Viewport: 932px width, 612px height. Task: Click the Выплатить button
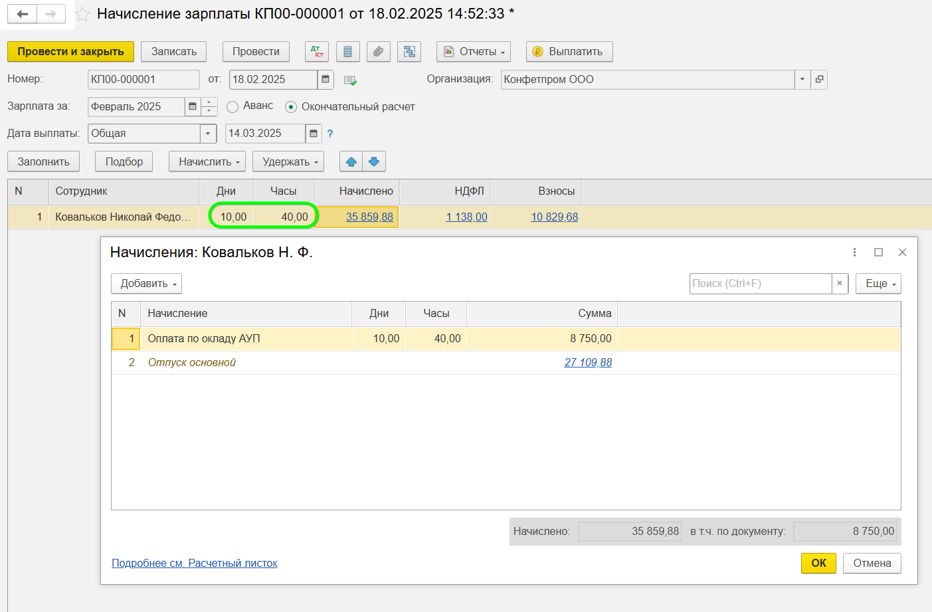pyautogui.click(x=569, y=51)
